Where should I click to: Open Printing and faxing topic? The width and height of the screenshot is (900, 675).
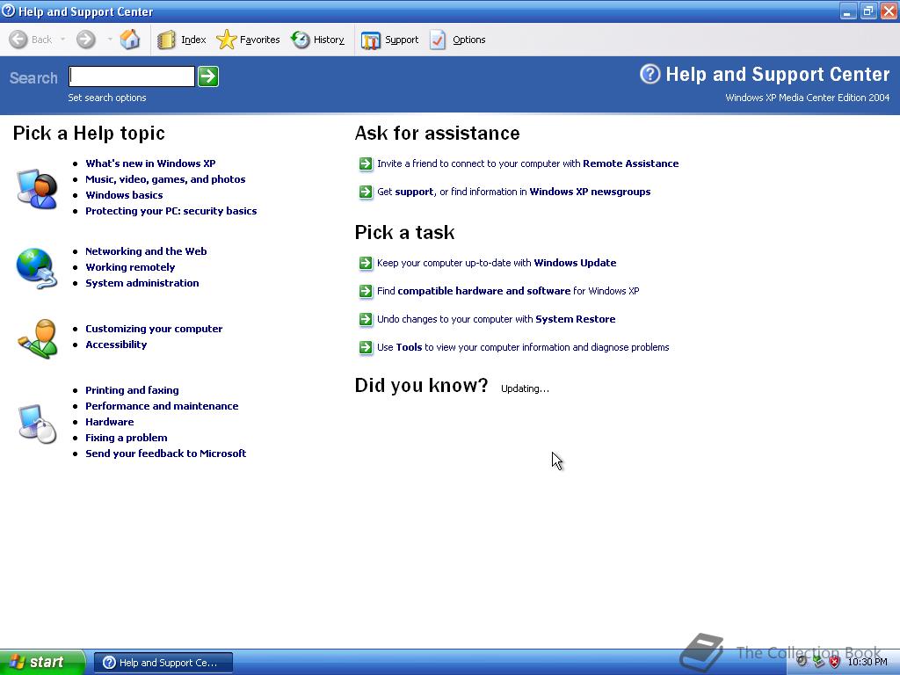point(132,390)
